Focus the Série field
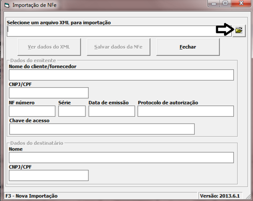This screenshot has width=253, height=201. [72, 111]
